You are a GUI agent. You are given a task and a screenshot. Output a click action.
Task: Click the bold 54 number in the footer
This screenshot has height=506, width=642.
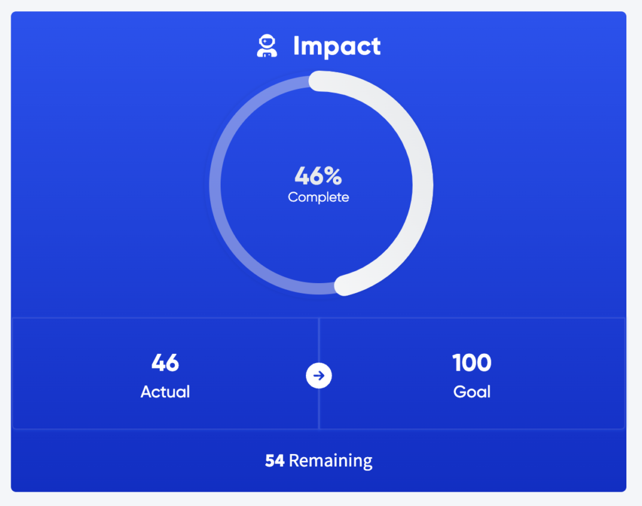coord(275,460)
